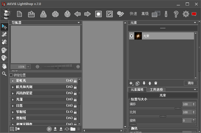
Task: Toggle visibility of the 光束 element
Action: [132, 36]
